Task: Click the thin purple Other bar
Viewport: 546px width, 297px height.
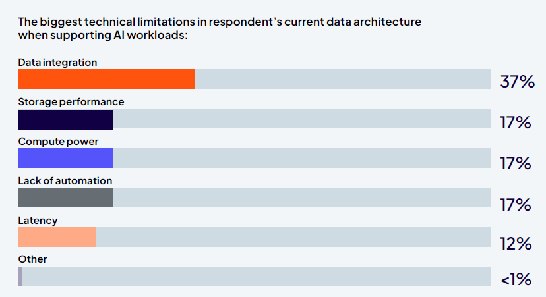Action: click(20, 277)
